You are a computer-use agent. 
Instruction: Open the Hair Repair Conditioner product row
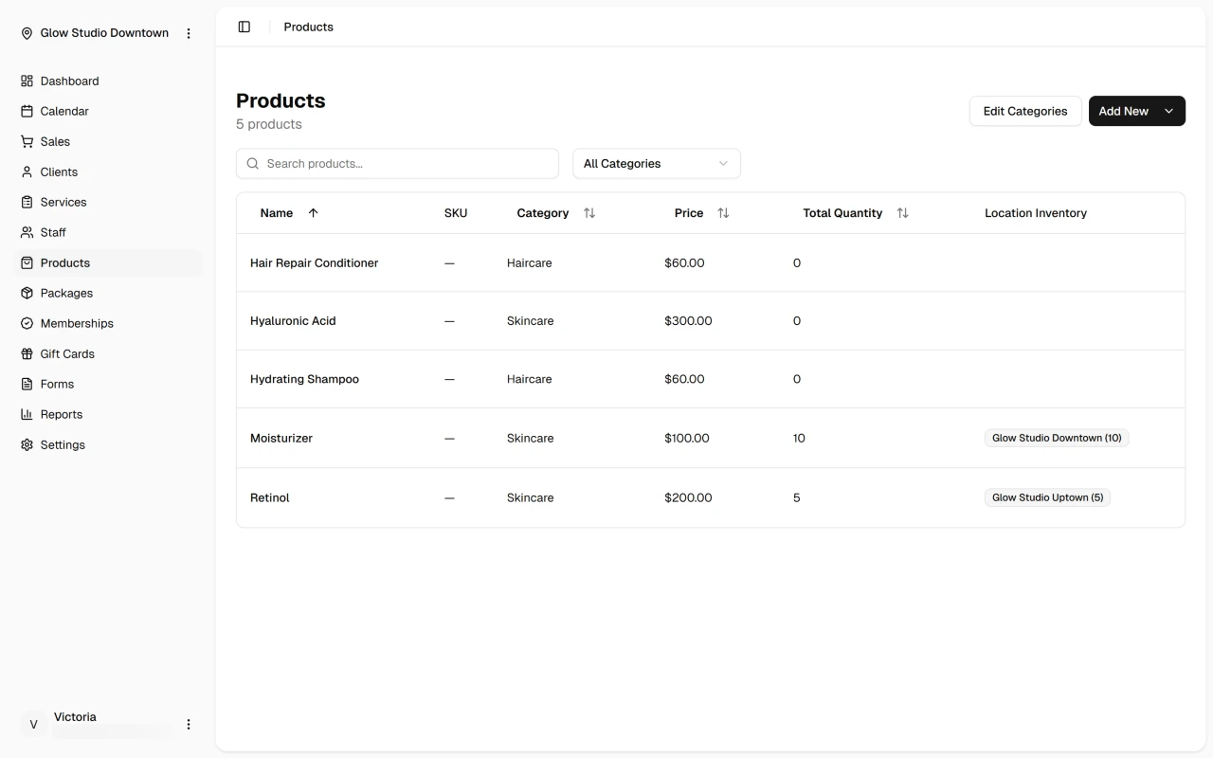(x=711, y=263)
